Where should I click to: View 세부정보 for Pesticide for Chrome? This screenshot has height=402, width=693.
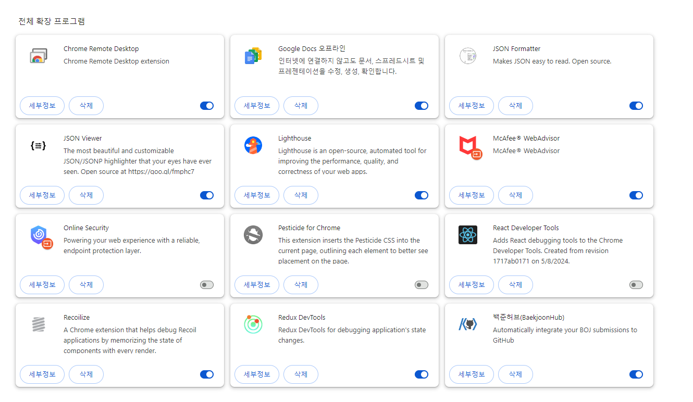pos(257,285)
